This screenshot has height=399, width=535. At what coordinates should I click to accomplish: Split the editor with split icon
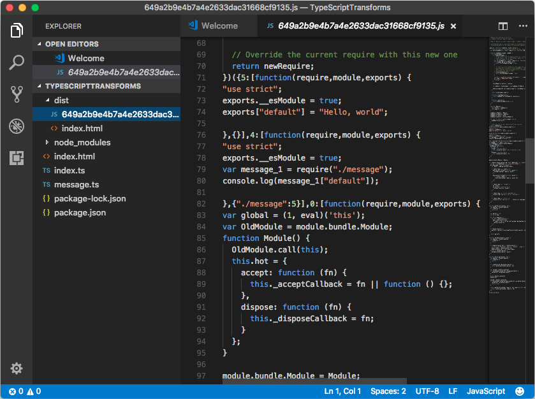[x=503, y=26]
